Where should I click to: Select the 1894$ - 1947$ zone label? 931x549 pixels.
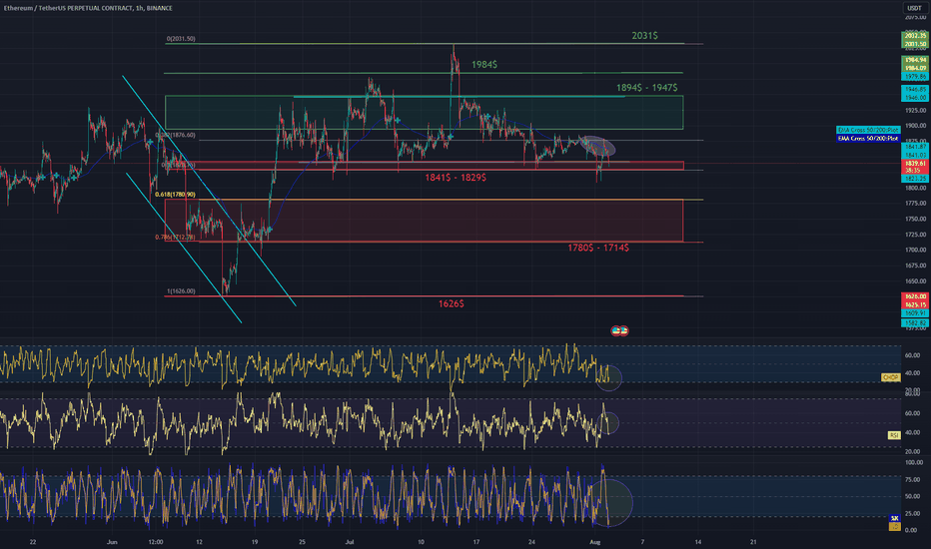click(x=646, y=88)
